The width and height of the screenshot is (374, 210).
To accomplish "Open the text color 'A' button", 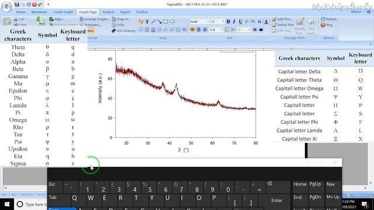I will [x=266, y=22].
